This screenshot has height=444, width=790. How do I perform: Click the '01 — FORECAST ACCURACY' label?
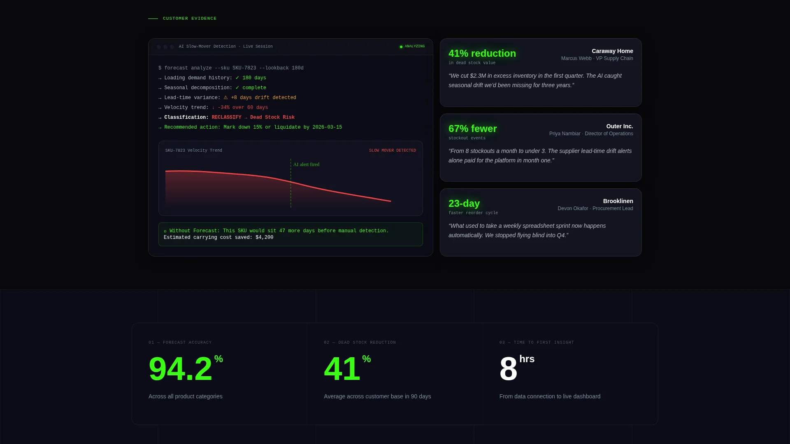180,342
